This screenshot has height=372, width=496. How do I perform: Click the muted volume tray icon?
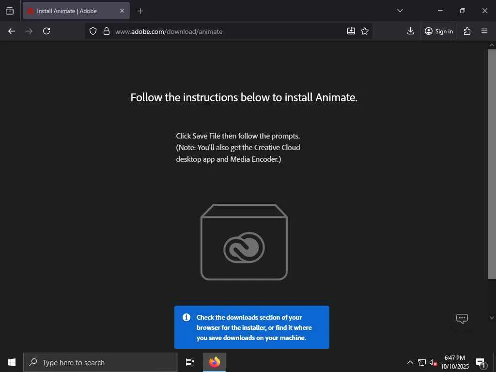[434, 362]
